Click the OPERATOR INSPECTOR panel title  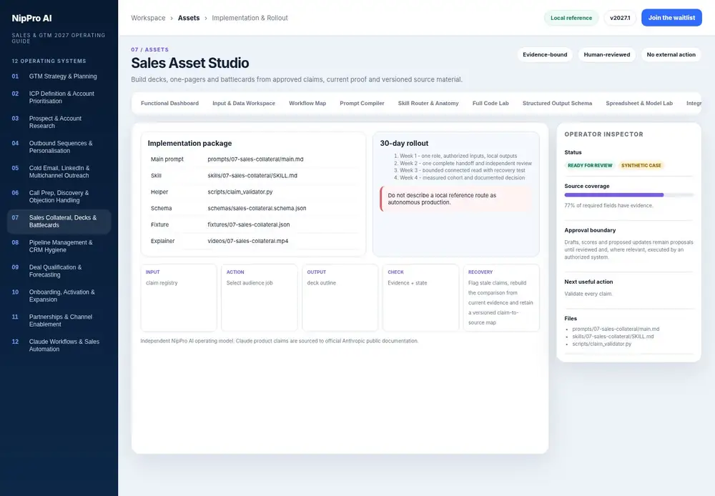603,134
